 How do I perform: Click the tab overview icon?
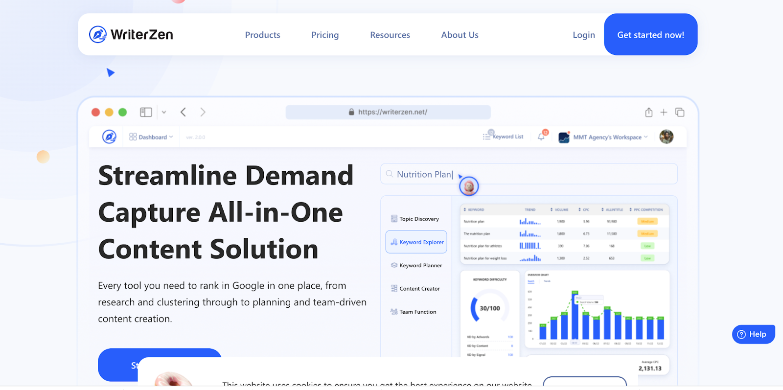pos(680,112)
